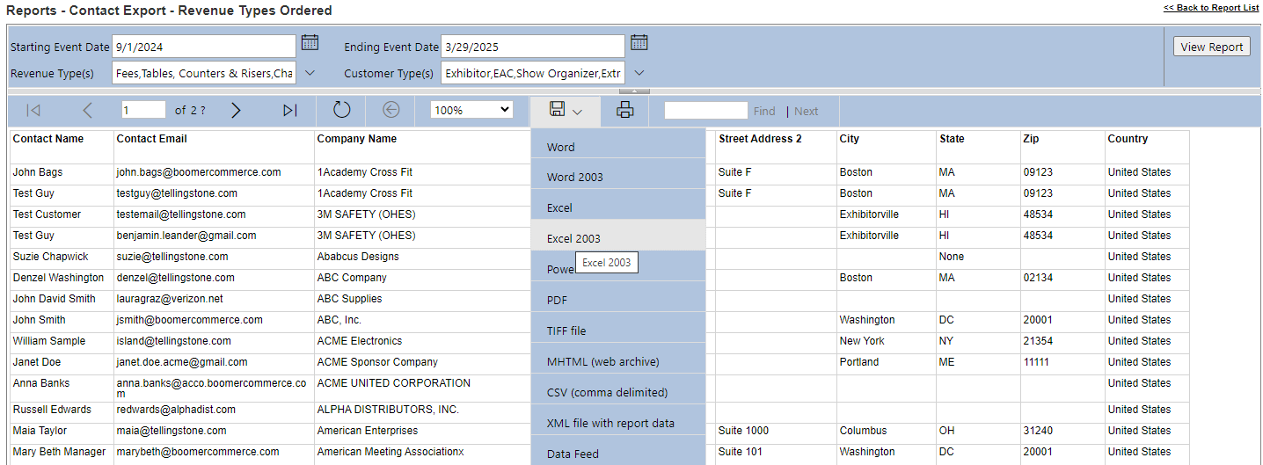Go to the previous report page
The image size is (1263, 465).
click(x=87, y=111)
